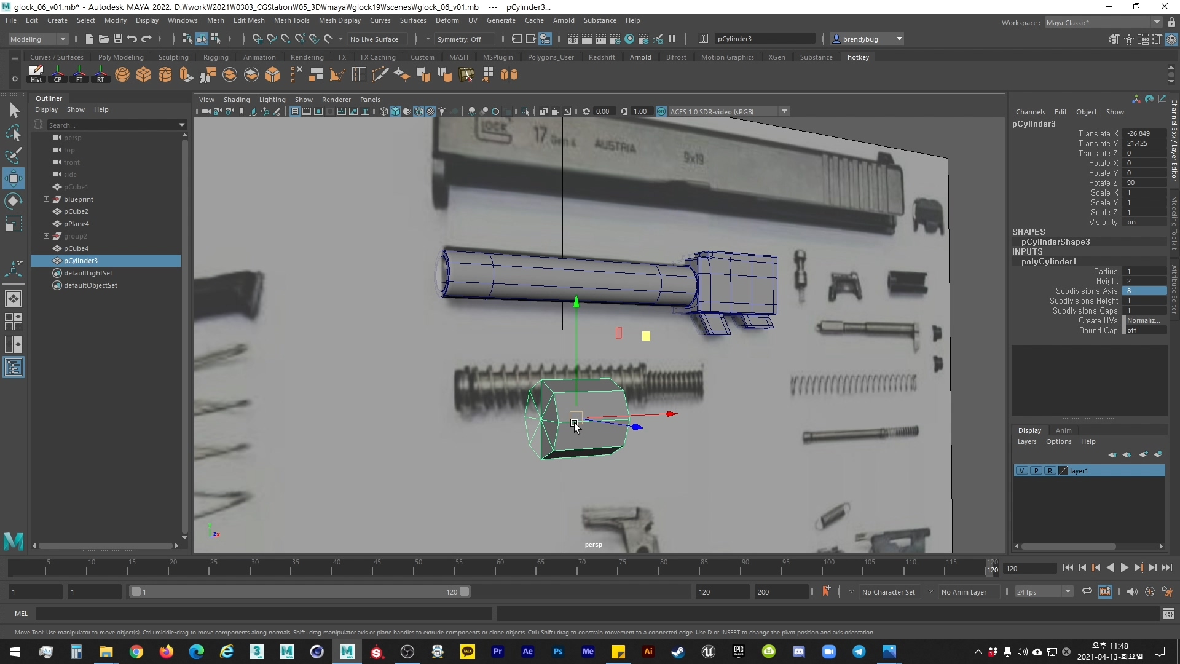The image size is (1180, 664).
Task: Toggle loop playback mode icon
Action: (1087, 591)
